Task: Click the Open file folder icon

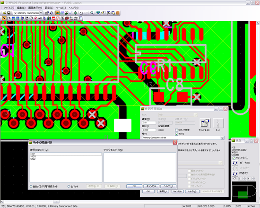Action: click(4, 13)
